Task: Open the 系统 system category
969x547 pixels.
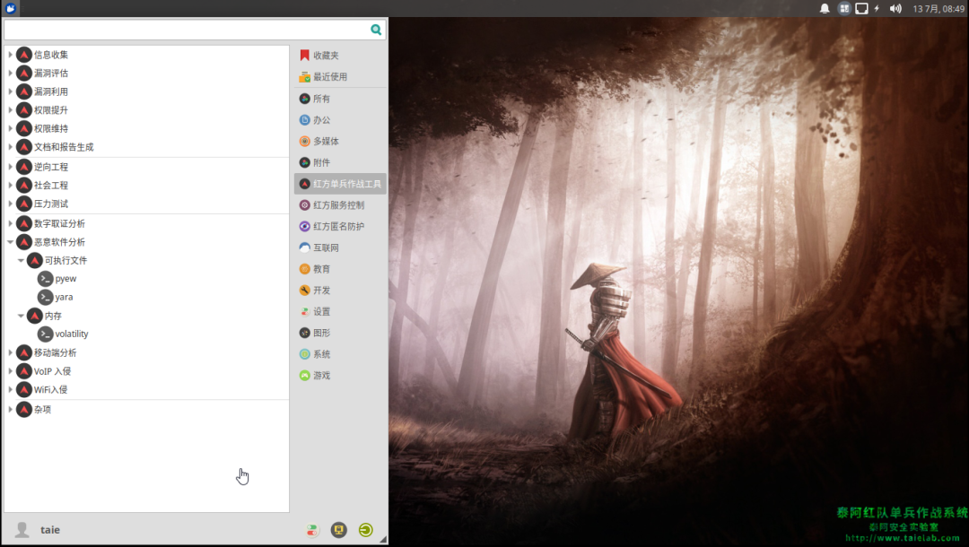Action: tap(341, 354)
